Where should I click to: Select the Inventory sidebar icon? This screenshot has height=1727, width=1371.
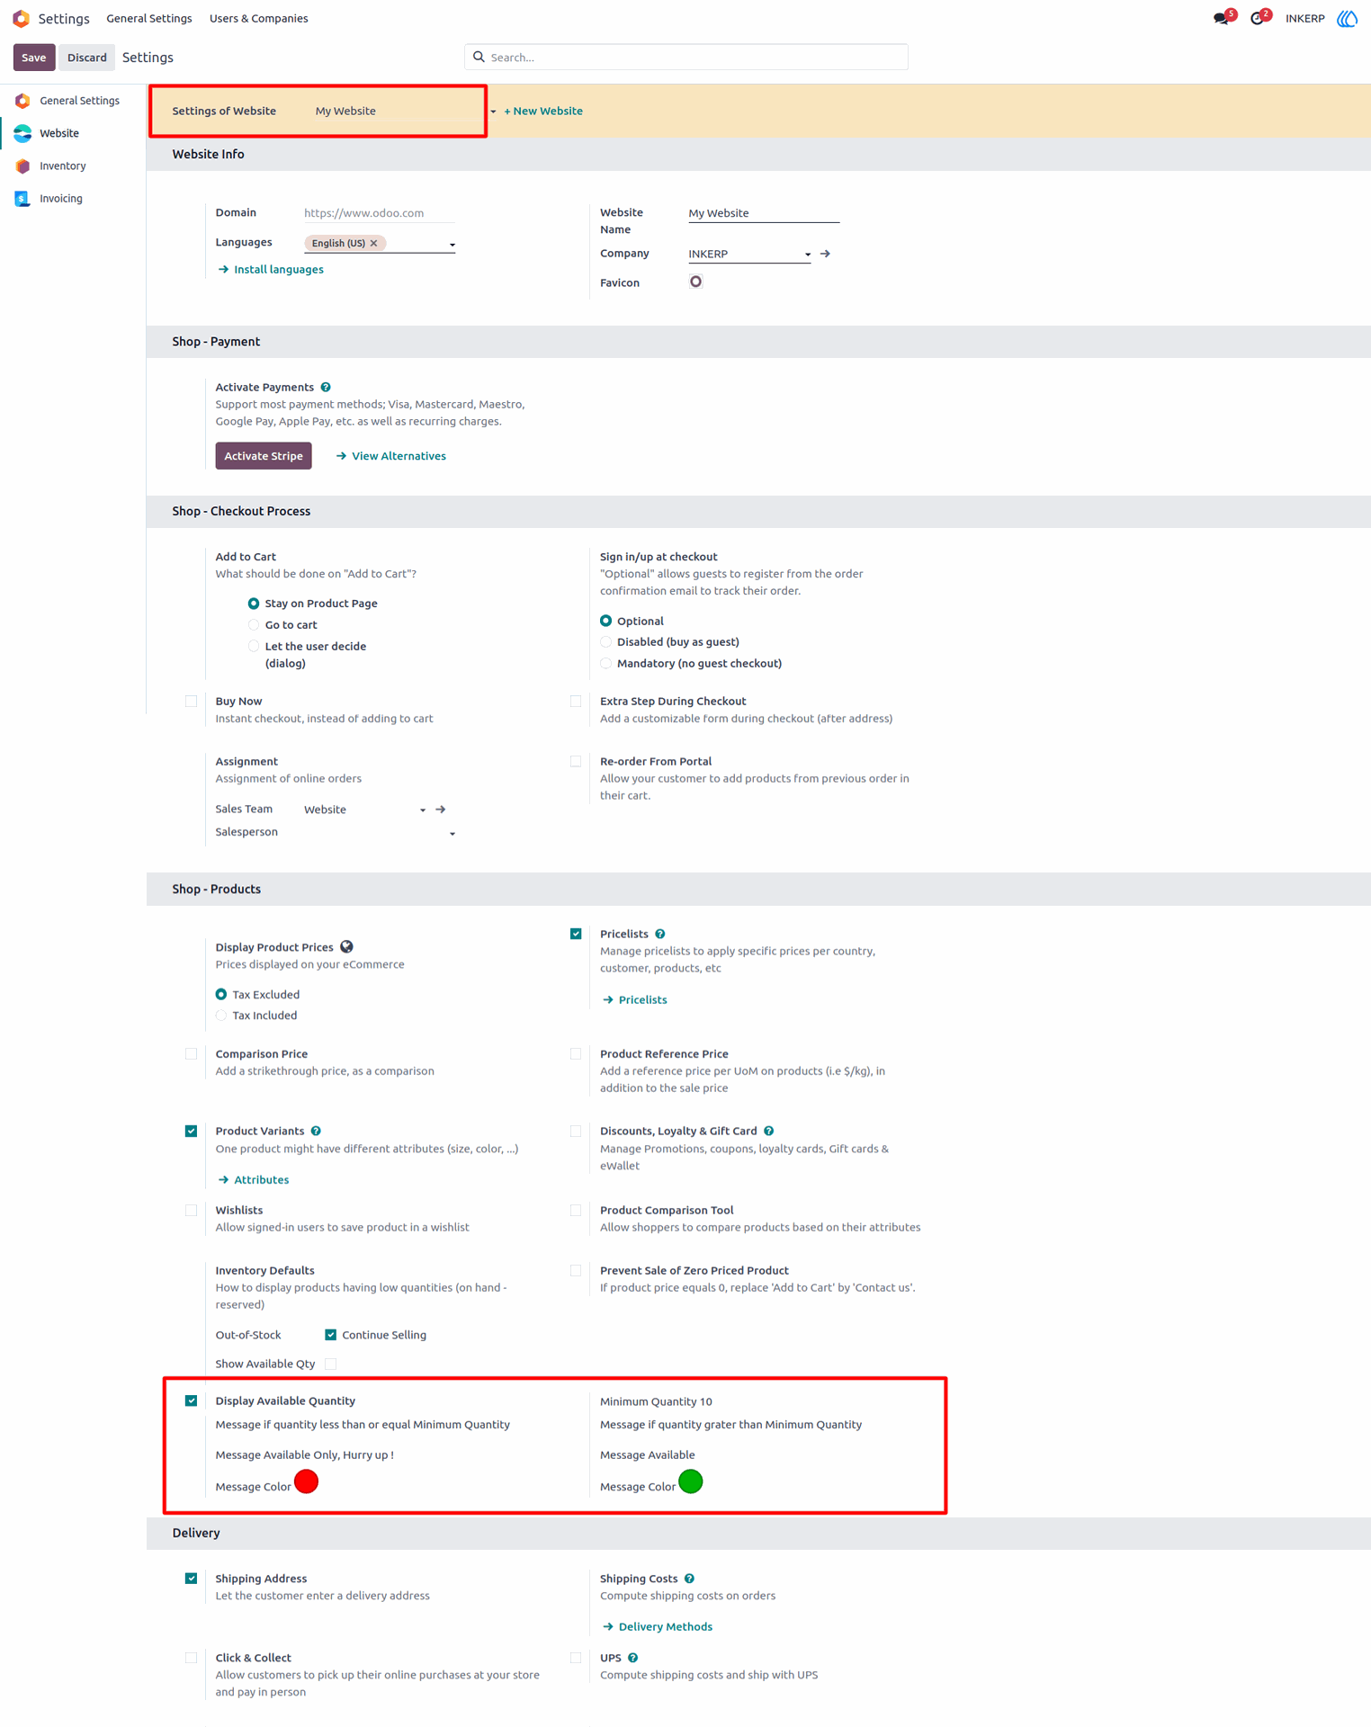(22, 166)
